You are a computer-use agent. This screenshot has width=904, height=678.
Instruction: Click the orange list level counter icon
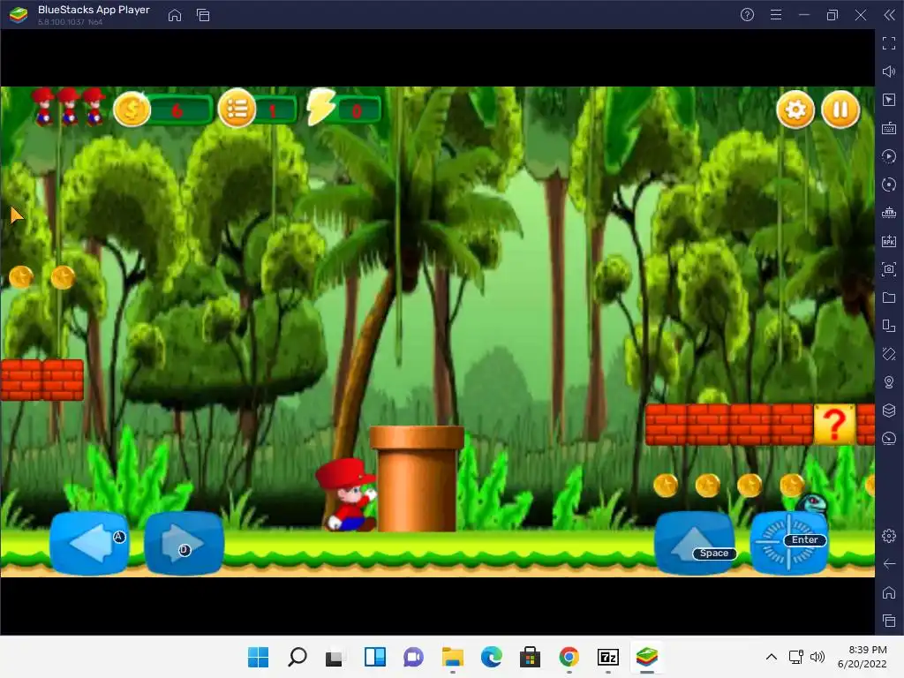point(237,109)
